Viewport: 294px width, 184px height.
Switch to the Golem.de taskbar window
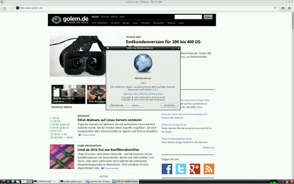(x=99, y=181)
